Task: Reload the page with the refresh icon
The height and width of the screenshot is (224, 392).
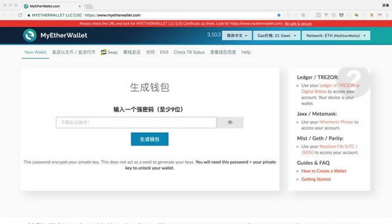Action: click(20, 15)
